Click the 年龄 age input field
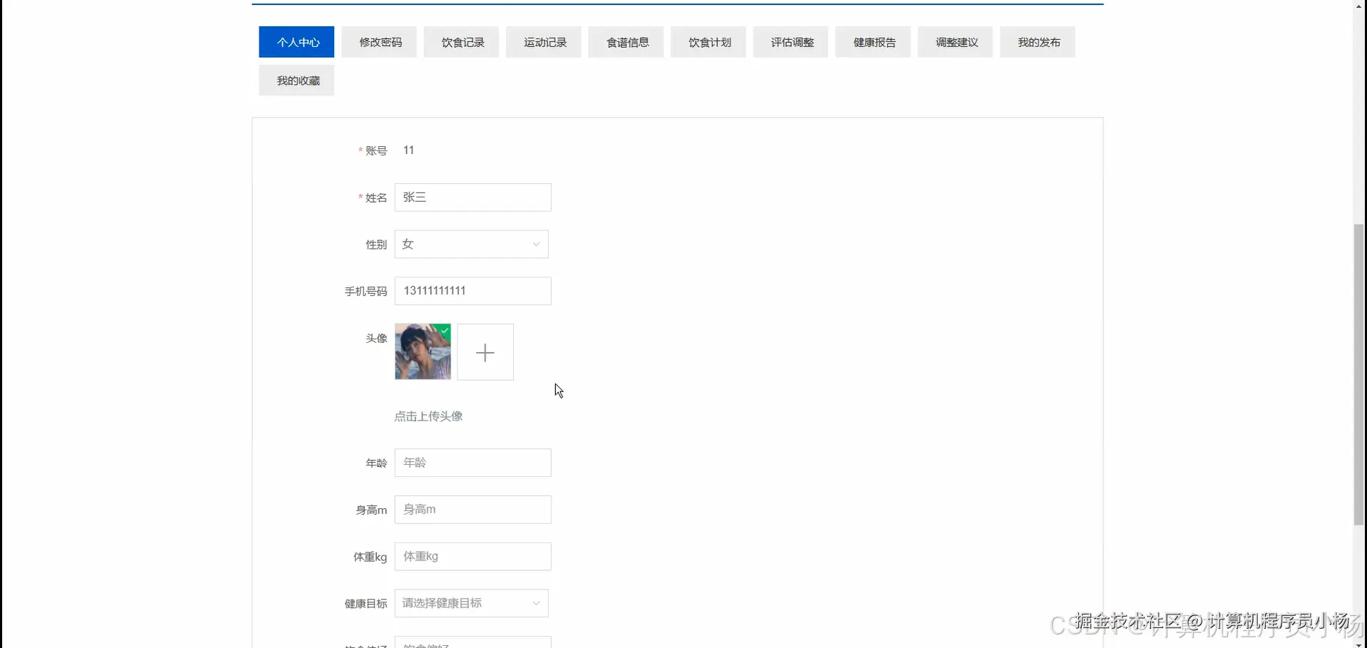1367x648 pixels. (x=473, y=462)
